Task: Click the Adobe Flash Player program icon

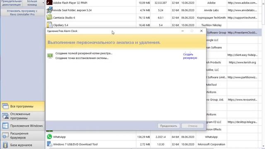Action: pos(49,2)
